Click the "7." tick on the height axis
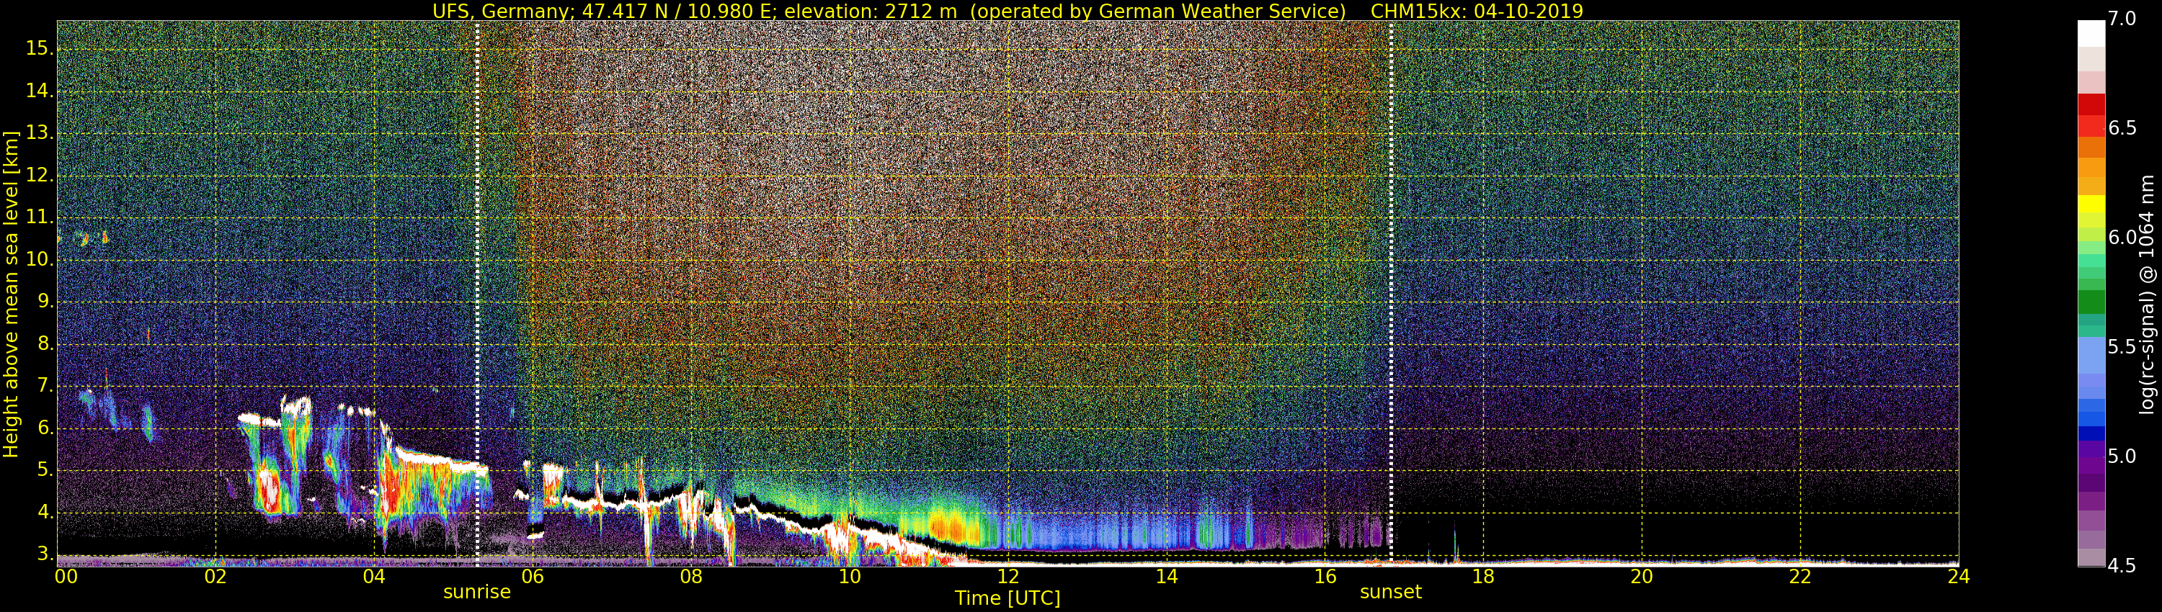The width and height of the screenshot is (2162, 612). point(45,387)
